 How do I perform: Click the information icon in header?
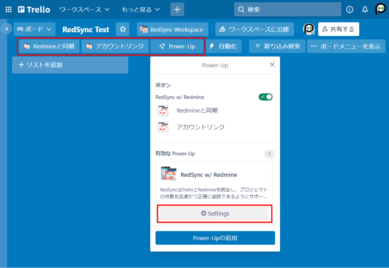coord(350,9)
